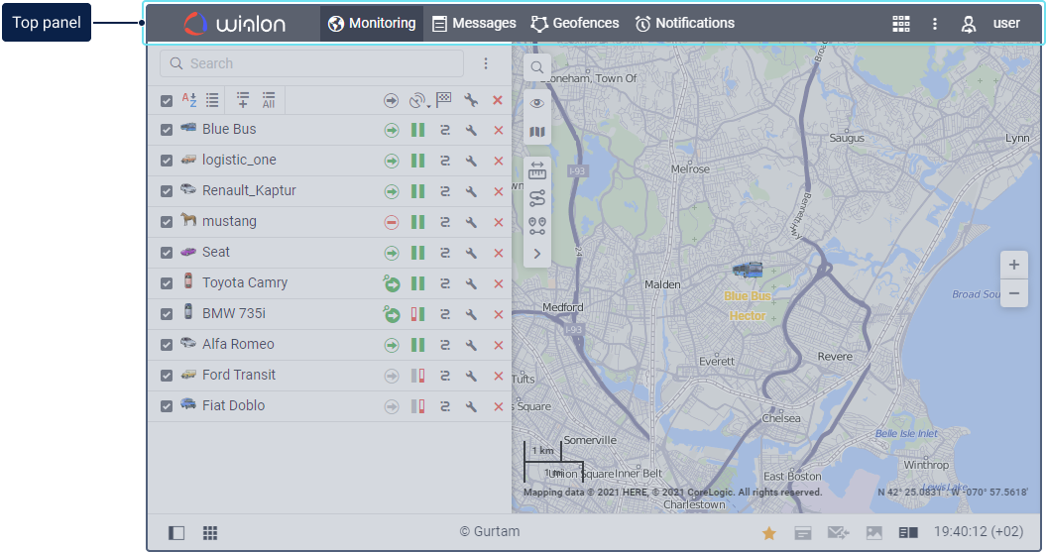Remove Ford Transit from the work list
The height and width of the screenshot is (552, 1046).
coord(499,376)
